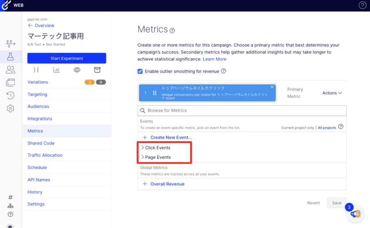
Task: Open the announcements megaphone widget
Action: tap(356, 214)
